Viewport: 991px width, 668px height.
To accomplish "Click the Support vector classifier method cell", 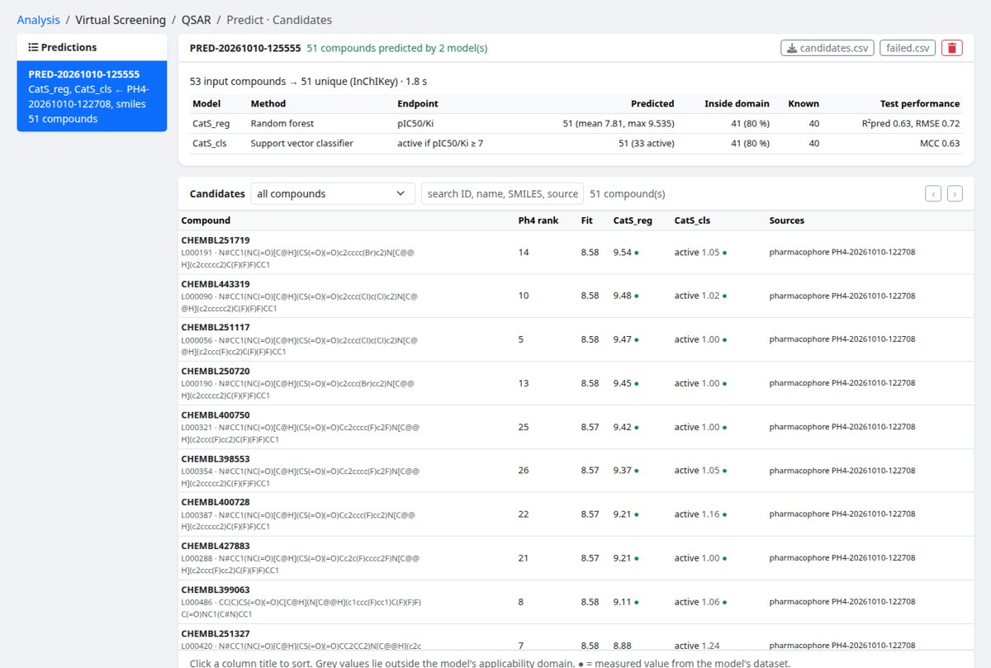I will (x=302, y=143).
